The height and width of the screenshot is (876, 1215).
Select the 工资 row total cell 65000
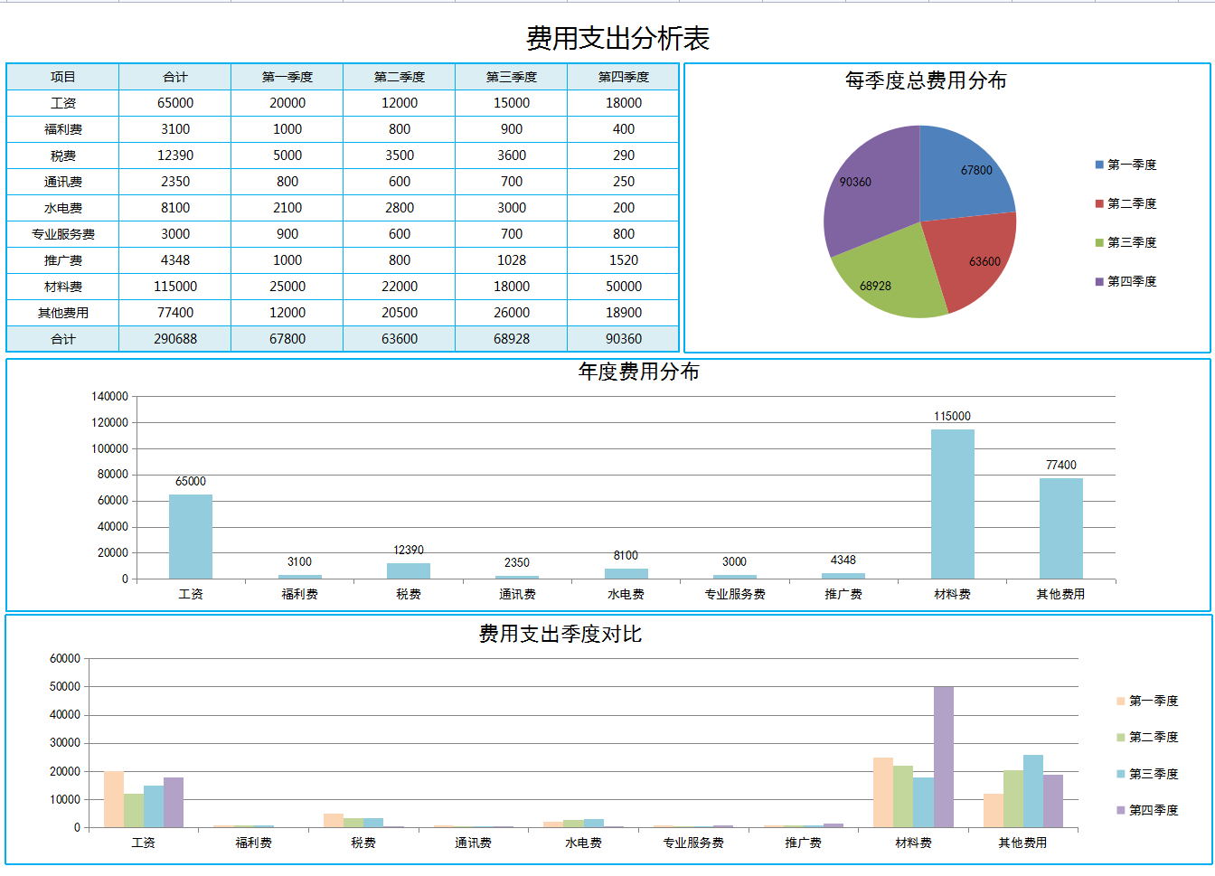click(175, 102)
